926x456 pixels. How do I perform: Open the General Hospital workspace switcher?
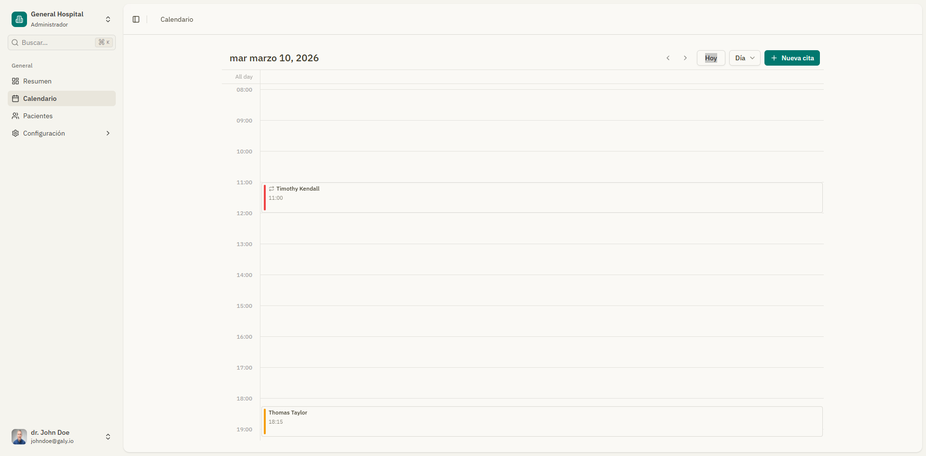(108, 19)
